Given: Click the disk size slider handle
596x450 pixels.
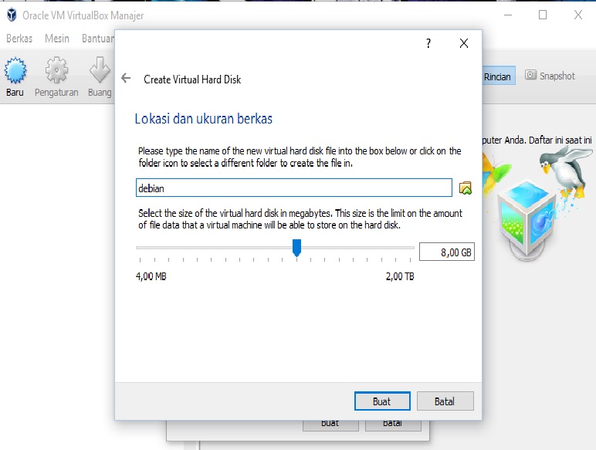Looking at the screenshot, I should [296, 248].
